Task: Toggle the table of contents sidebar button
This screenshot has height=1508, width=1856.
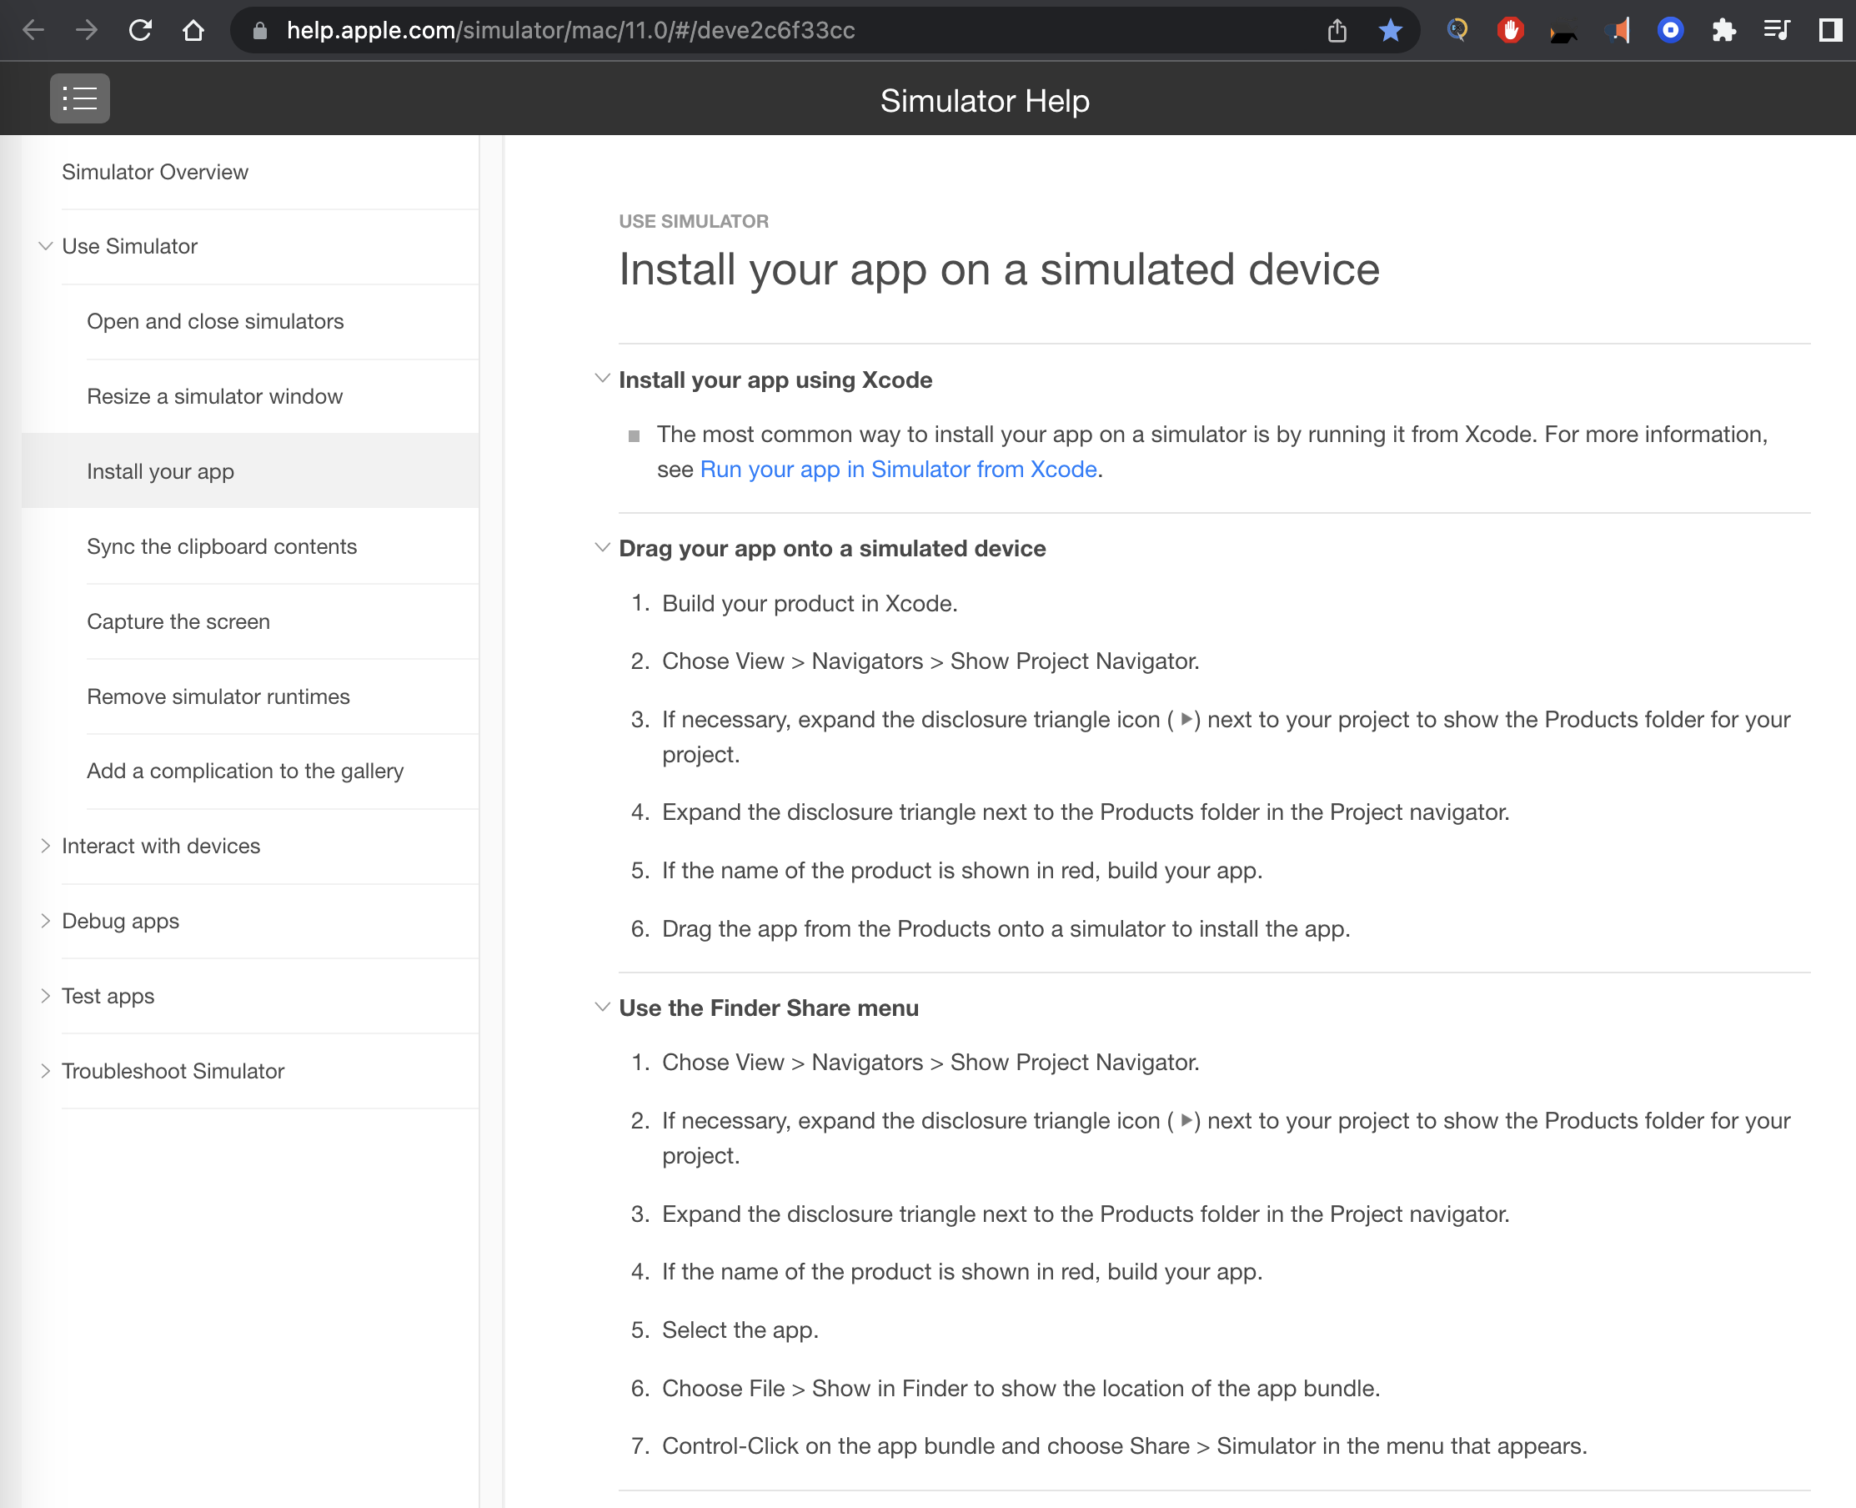Action: [x=79, y=98]
